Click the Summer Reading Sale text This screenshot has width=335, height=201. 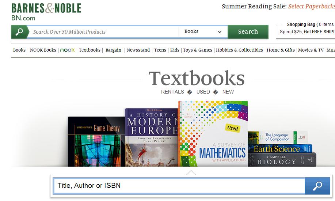coord(254,7)
